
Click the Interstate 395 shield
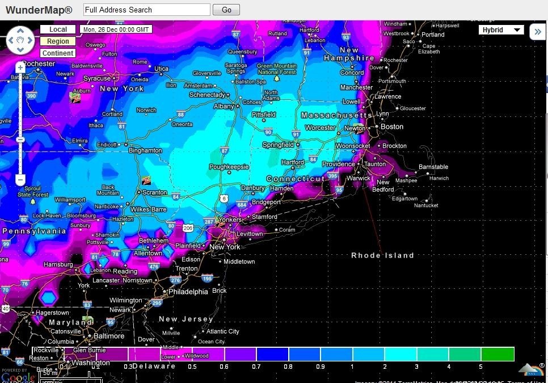pos(332,176)
